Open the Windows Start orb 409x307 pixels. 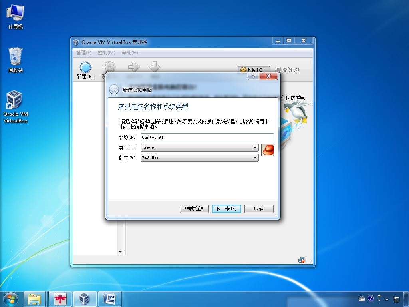(11, 299)
